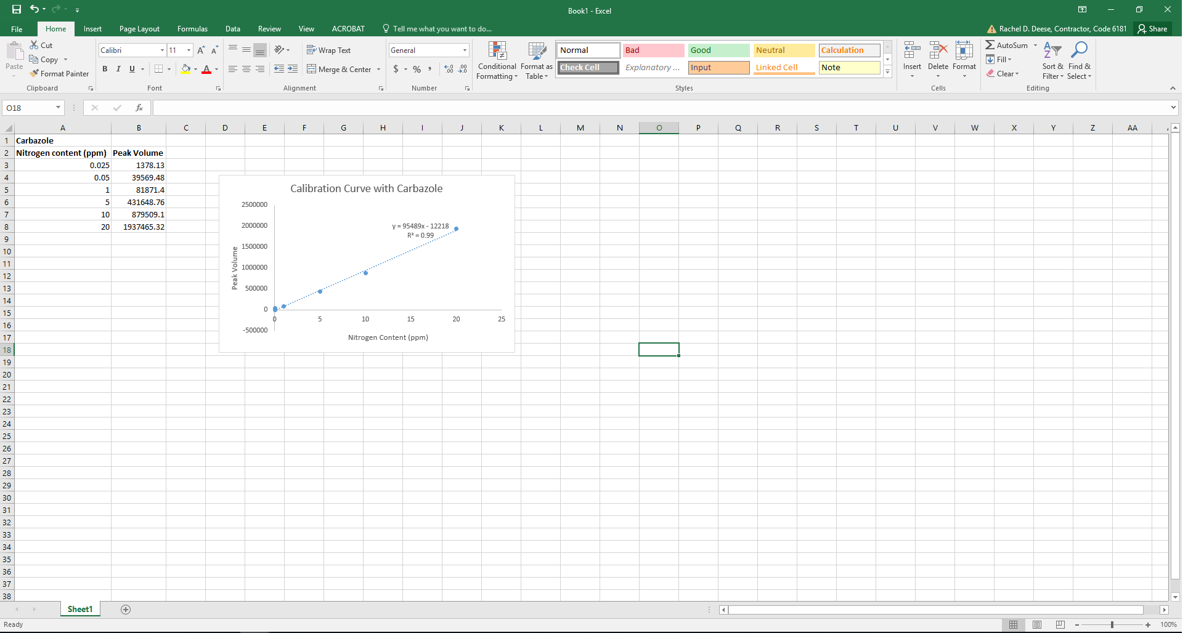This screenshot has height=633, width=1188.
Task: Click the AutoSum sigma icon
Action: (990, 45)
